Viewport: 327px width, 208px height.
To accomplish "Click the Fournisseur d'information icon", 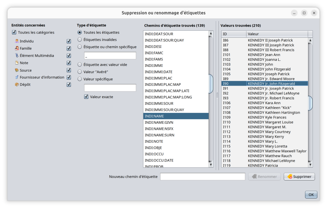I will 17,77.
